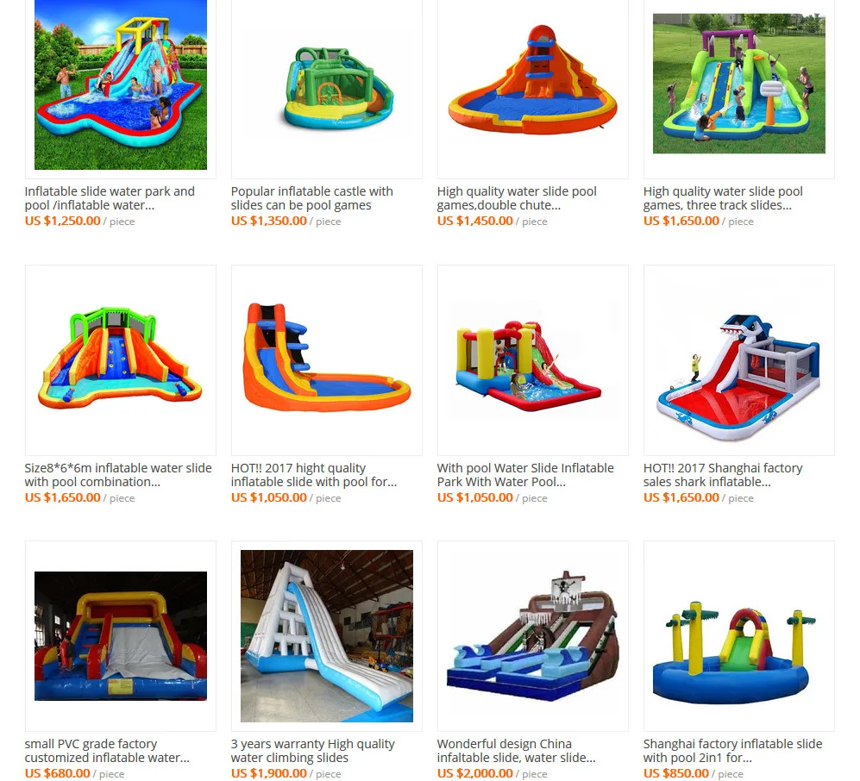Screen dimensions: 860x781
Task: Click the bouncy castle with pool image
Action: tap(532, 360)
